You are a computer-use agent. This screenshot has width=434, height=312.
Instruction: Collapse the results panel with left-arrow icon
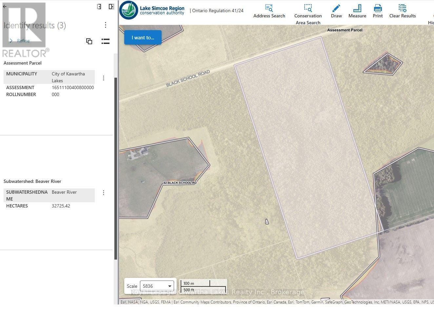coord(99,7)
